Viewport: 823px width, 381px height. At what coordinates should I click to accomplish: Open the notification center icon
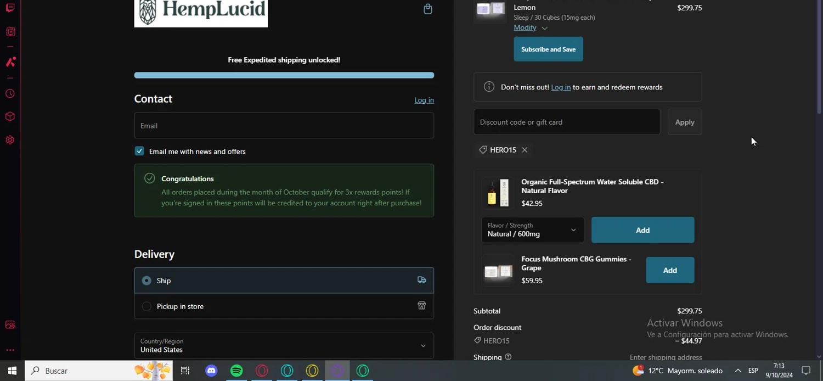click(x=806, y=371)
